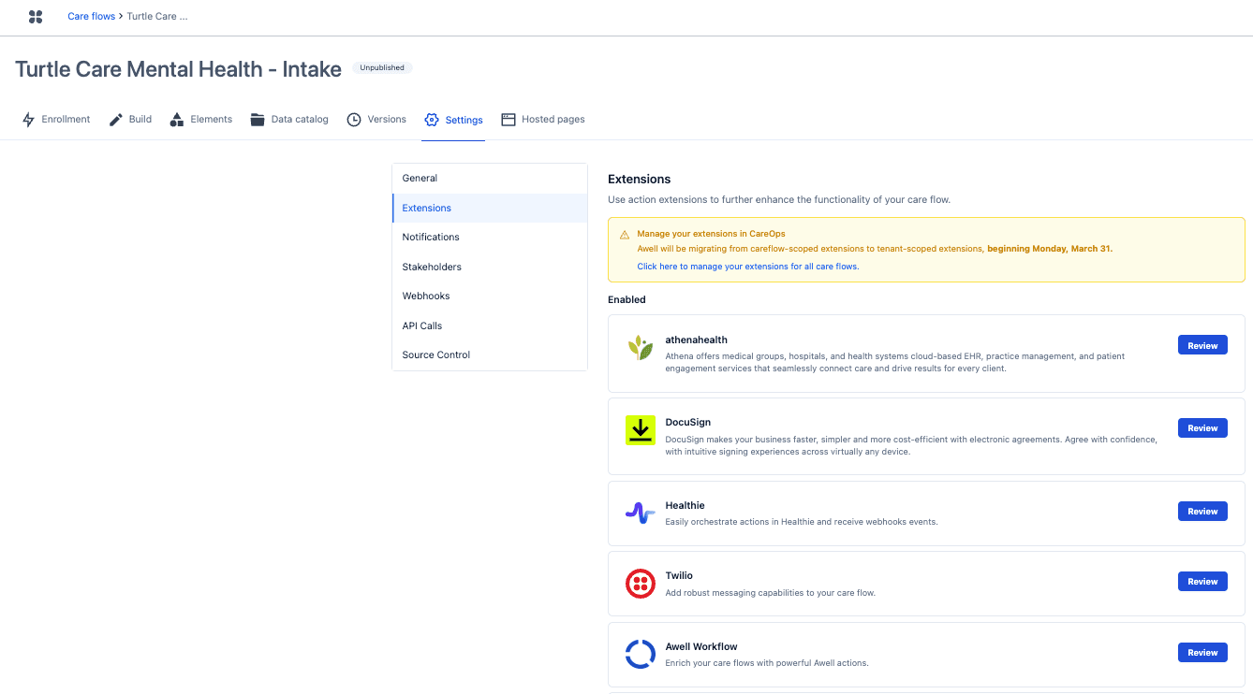Click 'Add robust messaging capabilities' description text
Viewport: 1253px width, 694px height.
coord(771,593)
